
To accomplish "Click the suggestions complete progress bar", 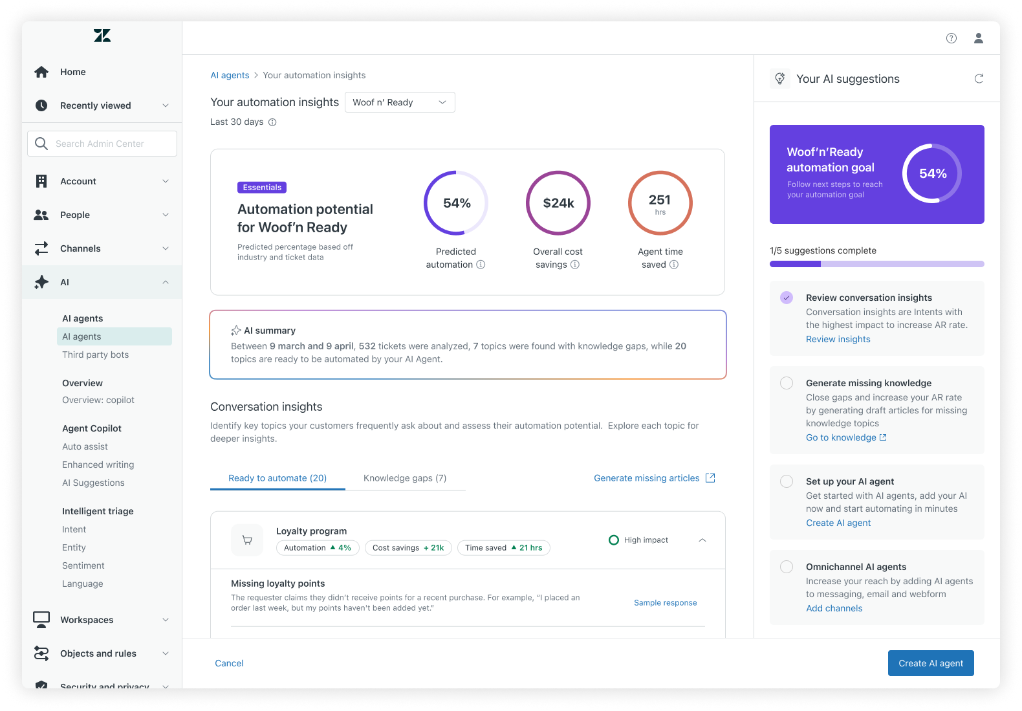I will [876, 264].
